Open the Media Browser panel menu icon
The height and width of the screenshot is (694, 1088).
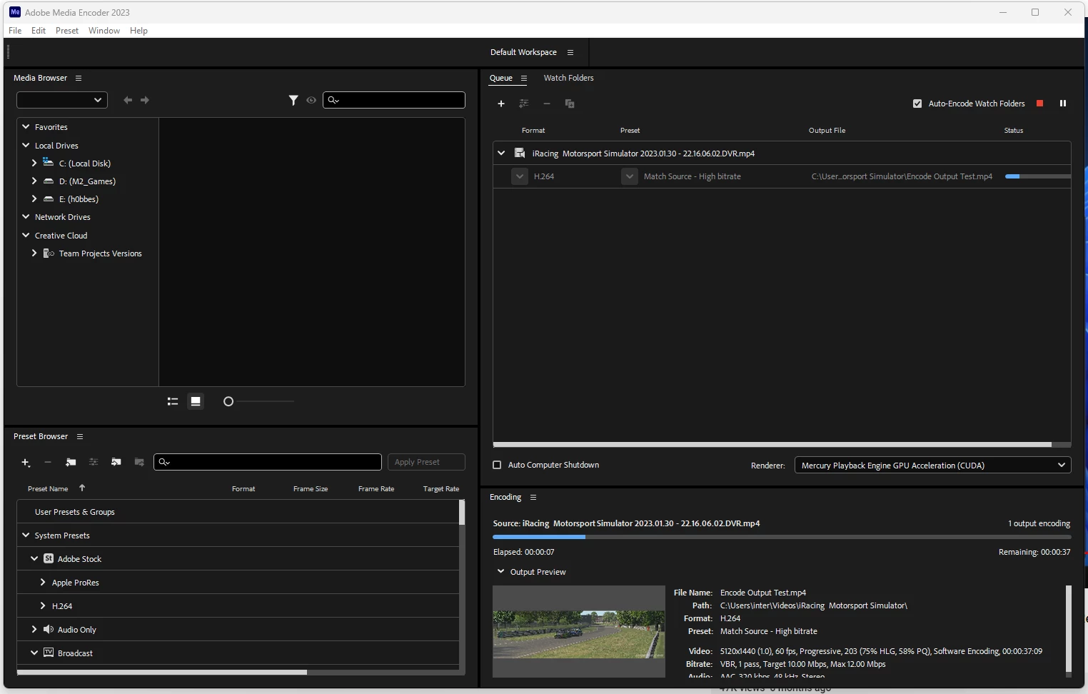click(79, 78)
